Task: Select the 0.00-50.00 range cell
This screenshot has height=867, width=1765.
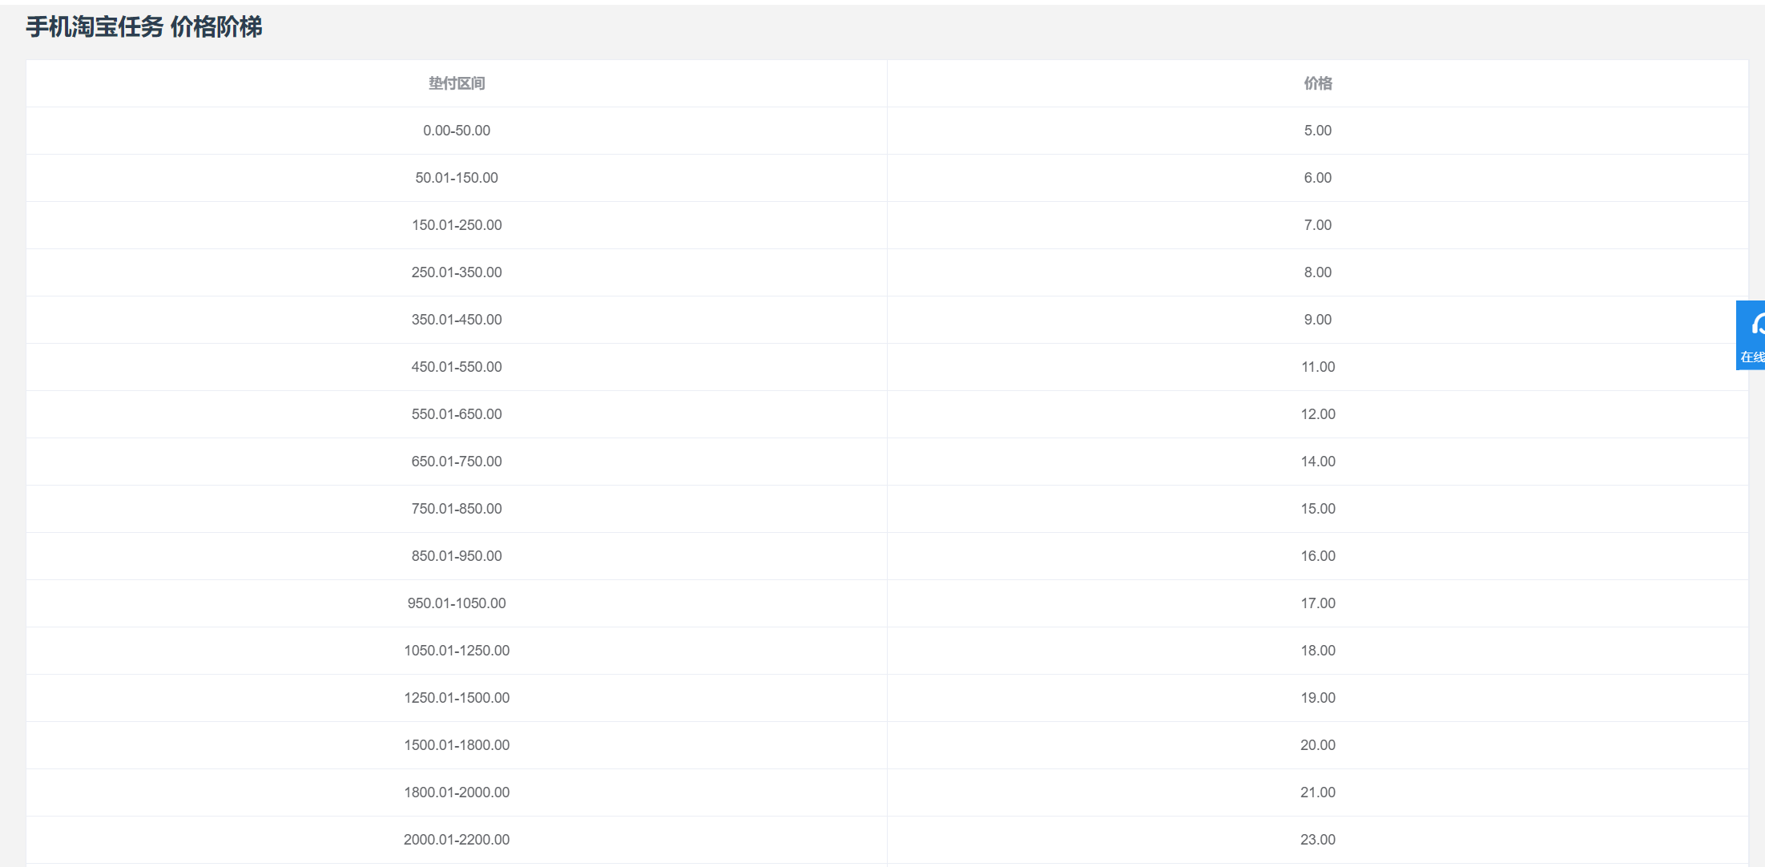Action: pos(457,131)
